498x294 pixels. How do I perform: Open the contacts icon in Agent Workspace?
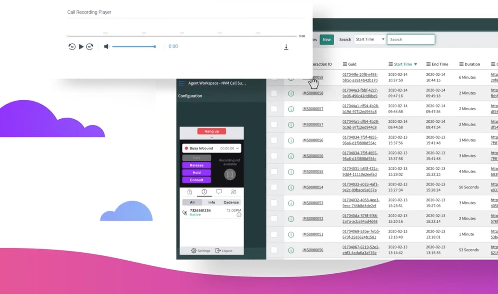[233, 192]
